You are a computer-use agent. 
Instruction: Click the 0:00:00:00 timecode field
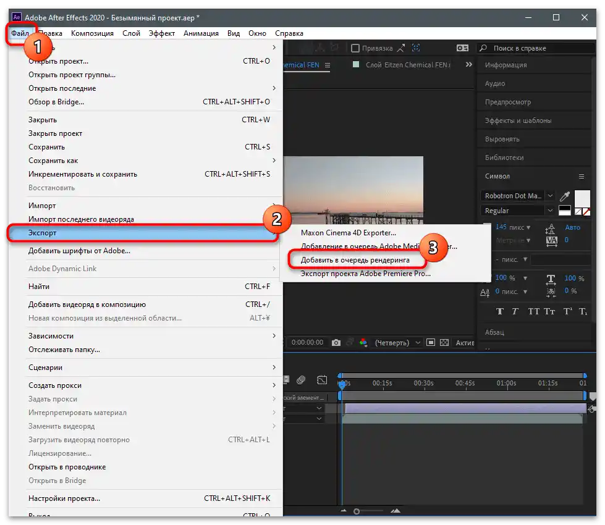click(x=308, y=343)
